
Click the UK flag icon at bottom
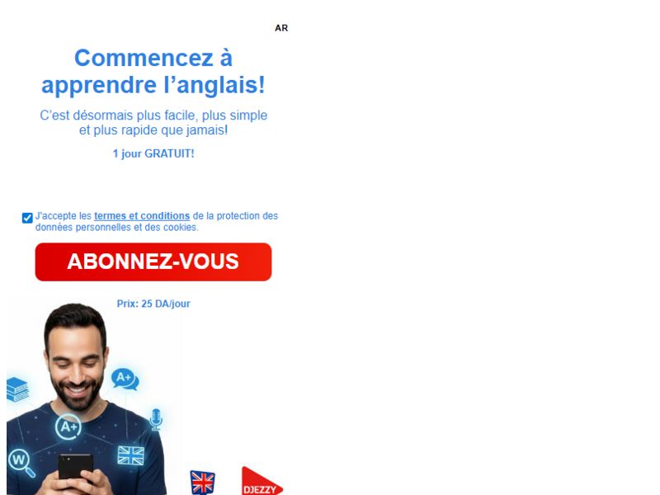202,483
